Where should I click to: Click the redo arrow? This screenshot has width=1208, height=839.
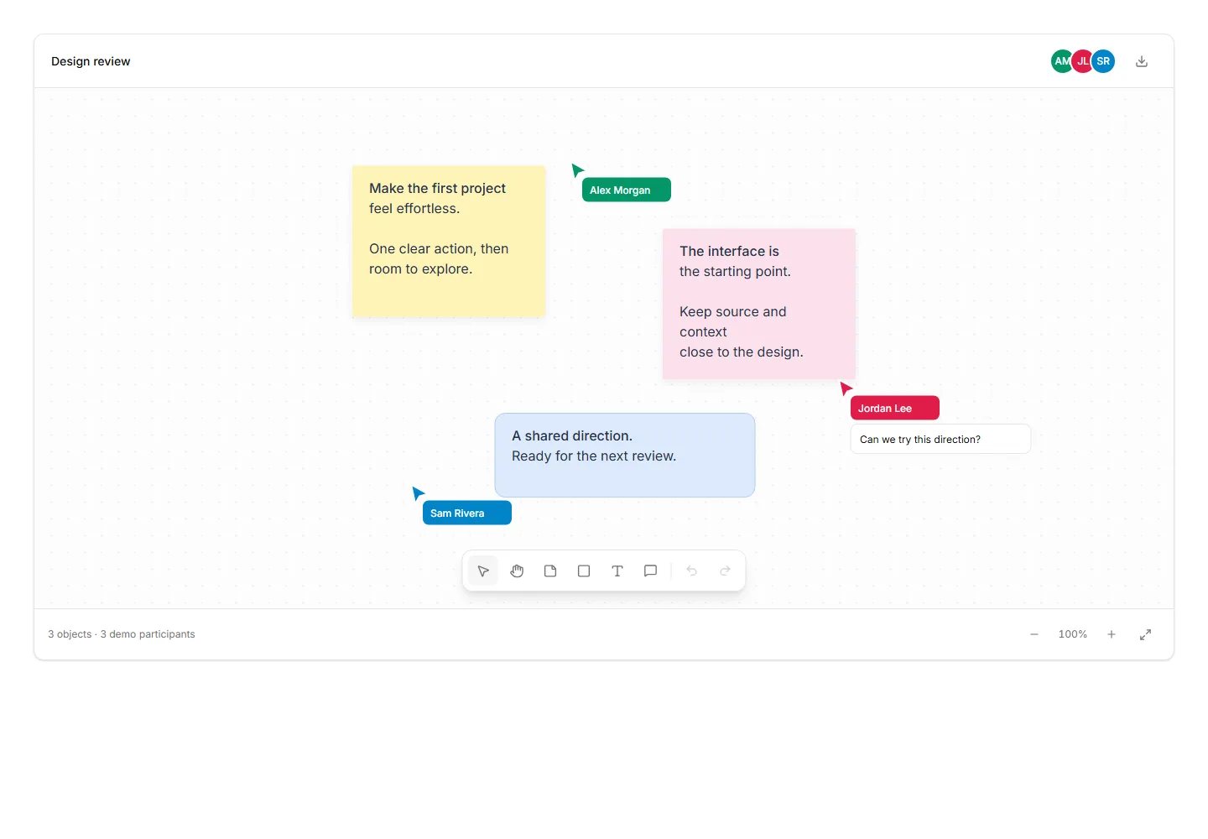726,571
